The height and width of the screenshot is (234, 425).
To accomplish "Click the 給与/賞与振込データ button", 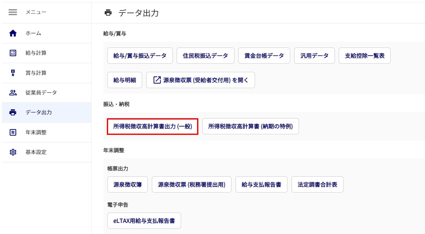I will point(140,56).
